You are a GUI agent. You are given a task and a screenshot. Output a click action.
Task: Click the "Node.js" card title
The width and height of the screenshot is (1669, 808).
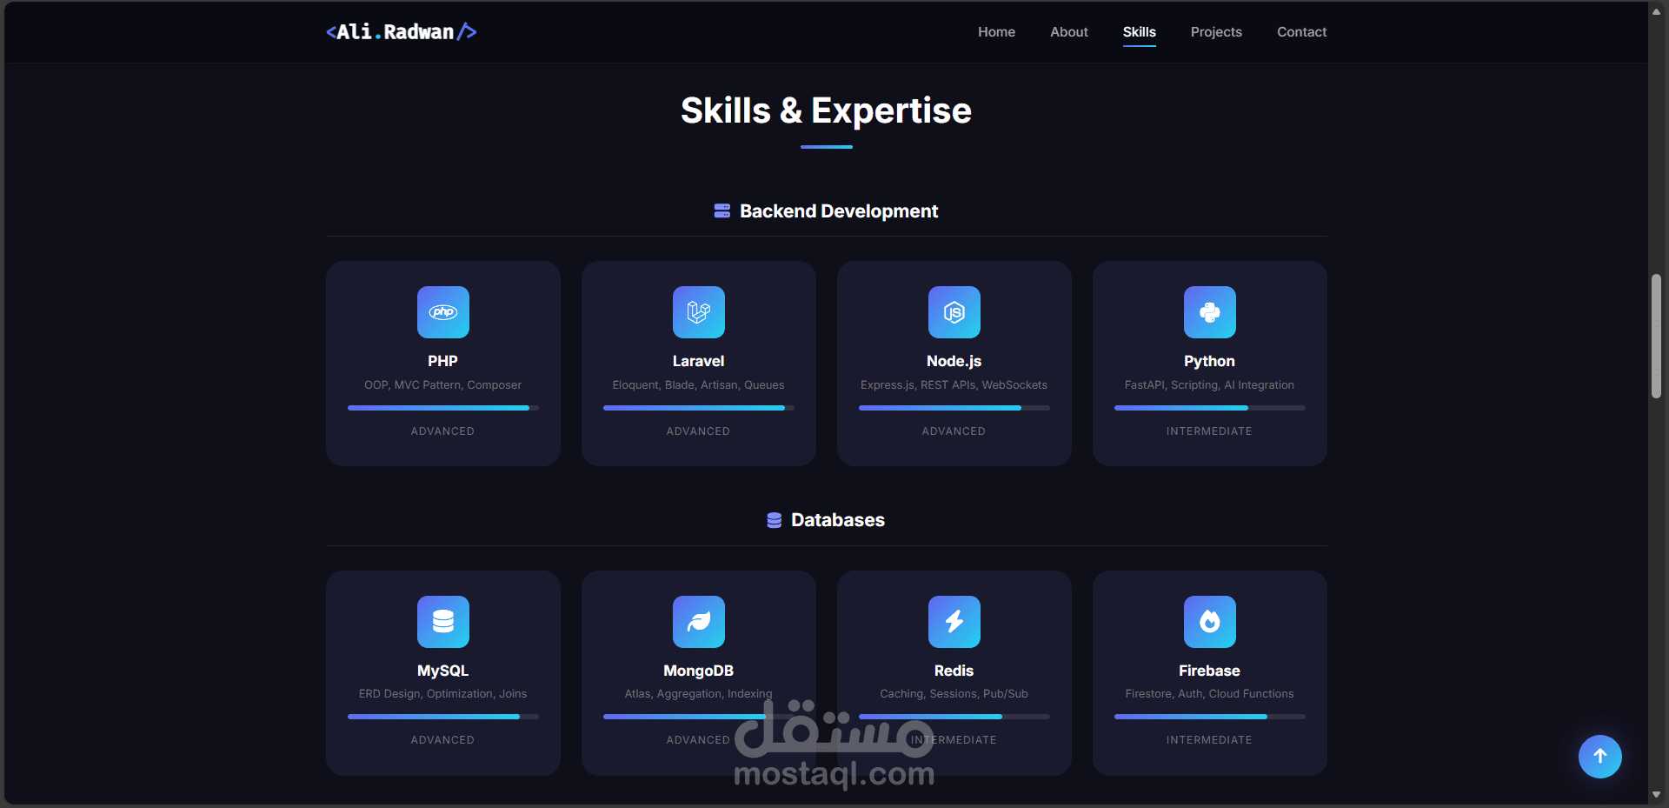[x=954, y=361]
